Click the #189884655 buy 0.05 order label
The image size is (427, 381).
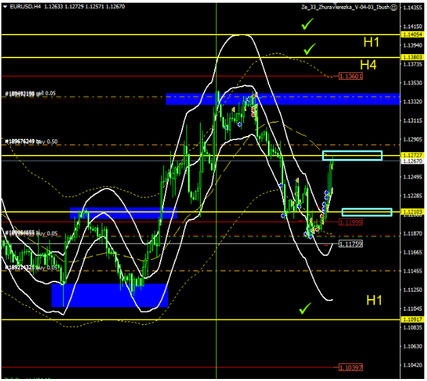[x=31, y=233]
